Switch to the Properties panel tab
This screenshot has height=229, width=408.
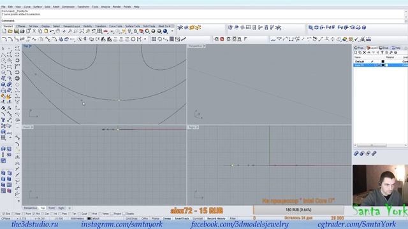[x=360, y=48]
